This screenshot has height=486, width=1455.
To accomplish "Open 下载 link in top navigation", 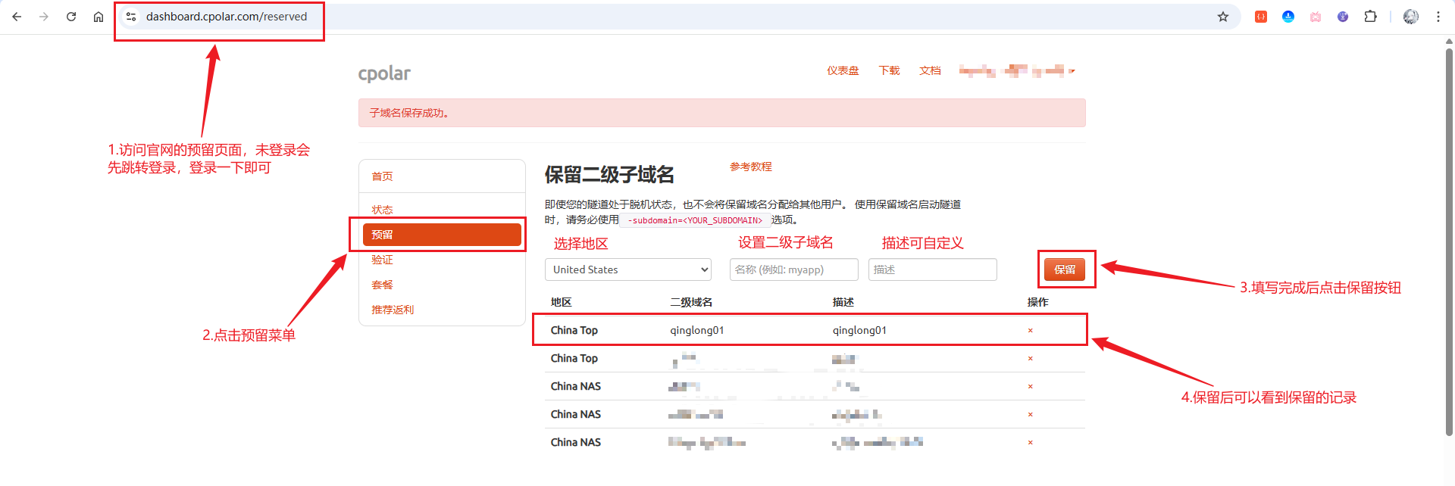I will [889, 71].
